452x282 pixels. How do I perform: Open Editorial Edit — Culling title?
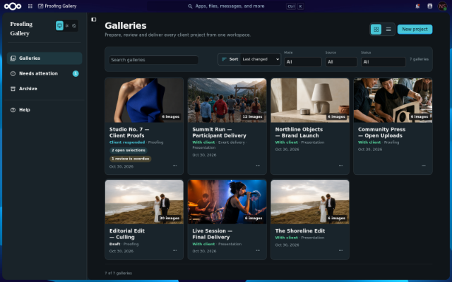pyautogui.click(x=127, y=234)
